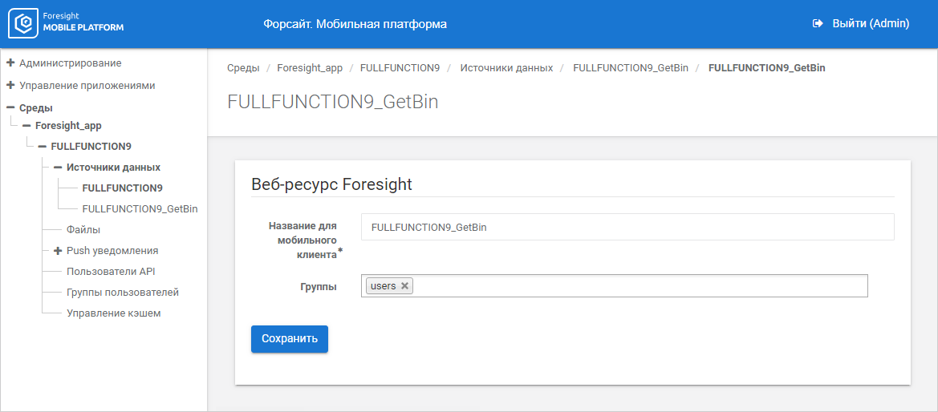
Task: Click inside the Группы tag input
Action: click(638, 286)
